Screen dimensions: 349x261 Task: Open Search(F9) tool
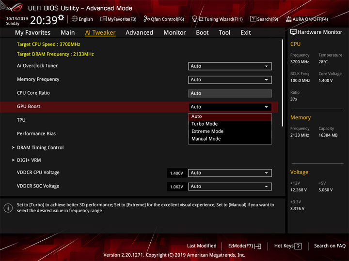[264, 19]
